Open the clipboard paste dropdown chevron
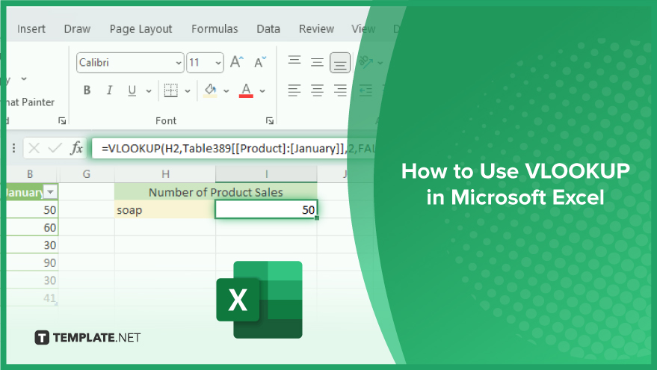This screenshot has width=657, height=370. coord(24,78)
